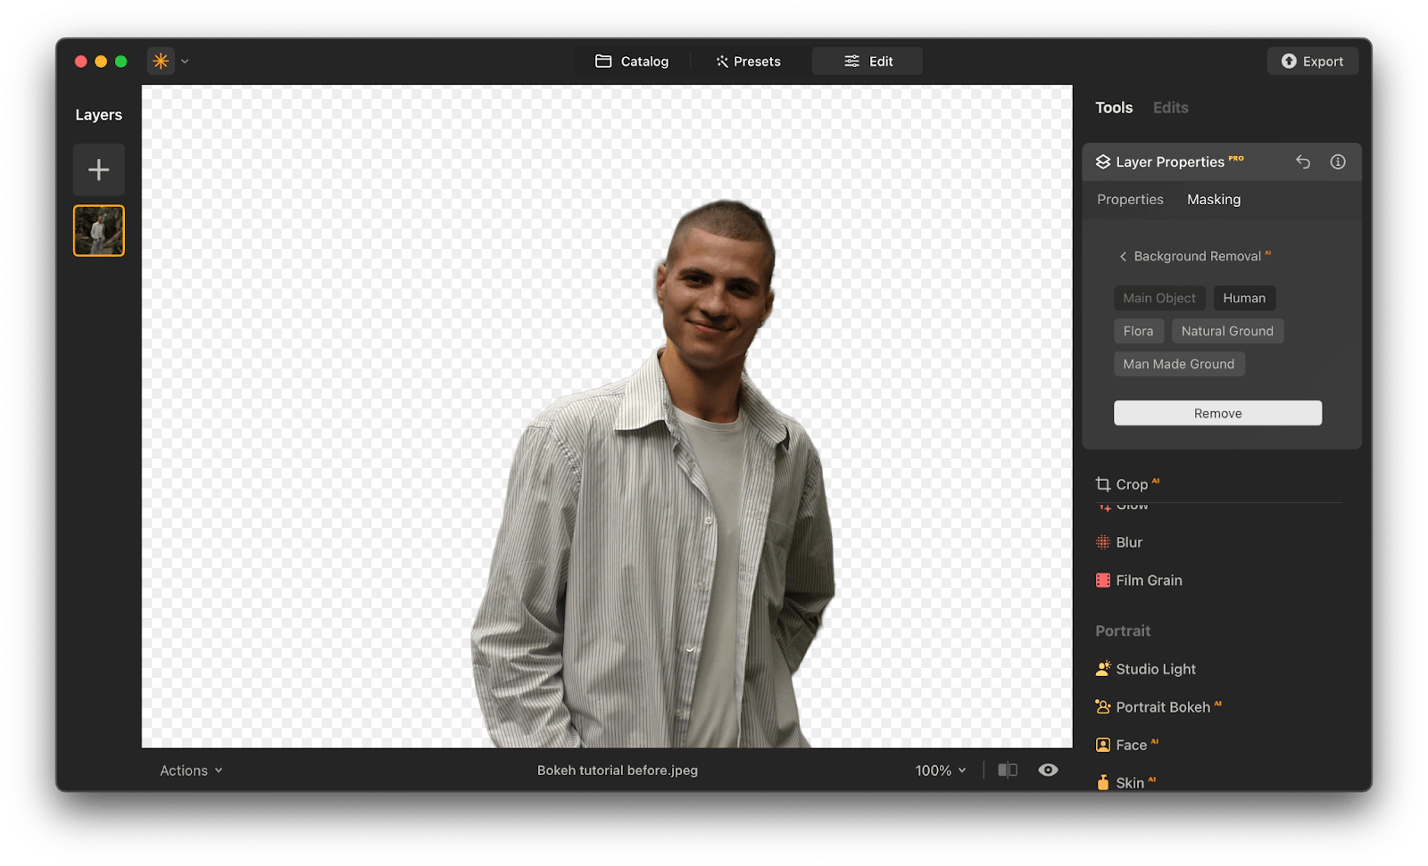The height and width of the screenshot is (866, 1428).
Task: Click the Layer Properties info icon
Action: coord(1337,161)
